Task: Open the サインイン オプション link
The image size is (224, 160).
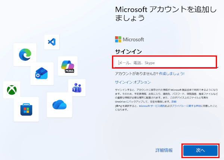Action: (133, 82)
